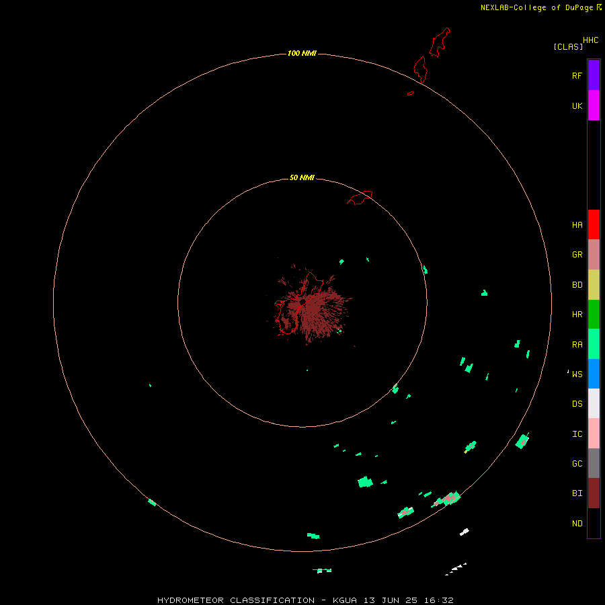This screenshot has height=605, width=605.
Task: Click the GC legend label
Action: 577,464
